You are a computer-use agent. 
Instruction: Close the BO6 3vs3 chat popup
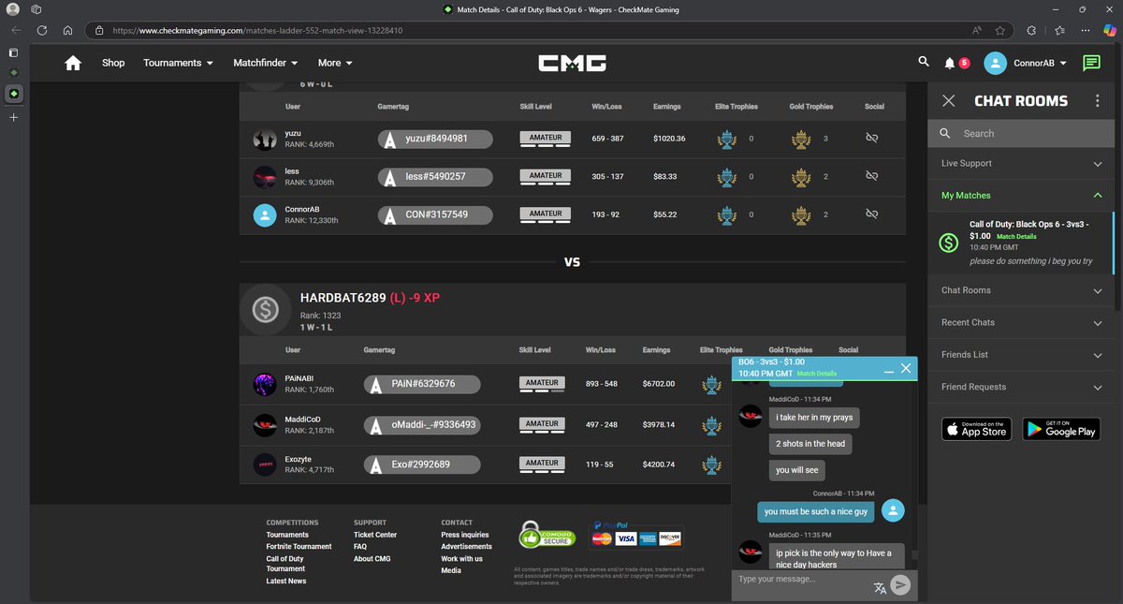coord(906,368)
